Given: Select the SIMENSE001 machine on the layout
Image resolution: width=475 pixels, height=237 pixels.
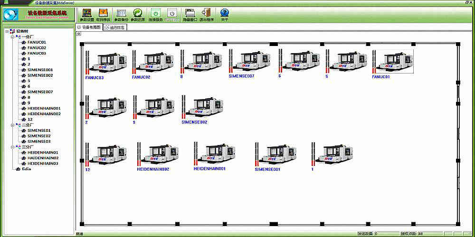Looking at the screenshot, I should pos(275,154).
